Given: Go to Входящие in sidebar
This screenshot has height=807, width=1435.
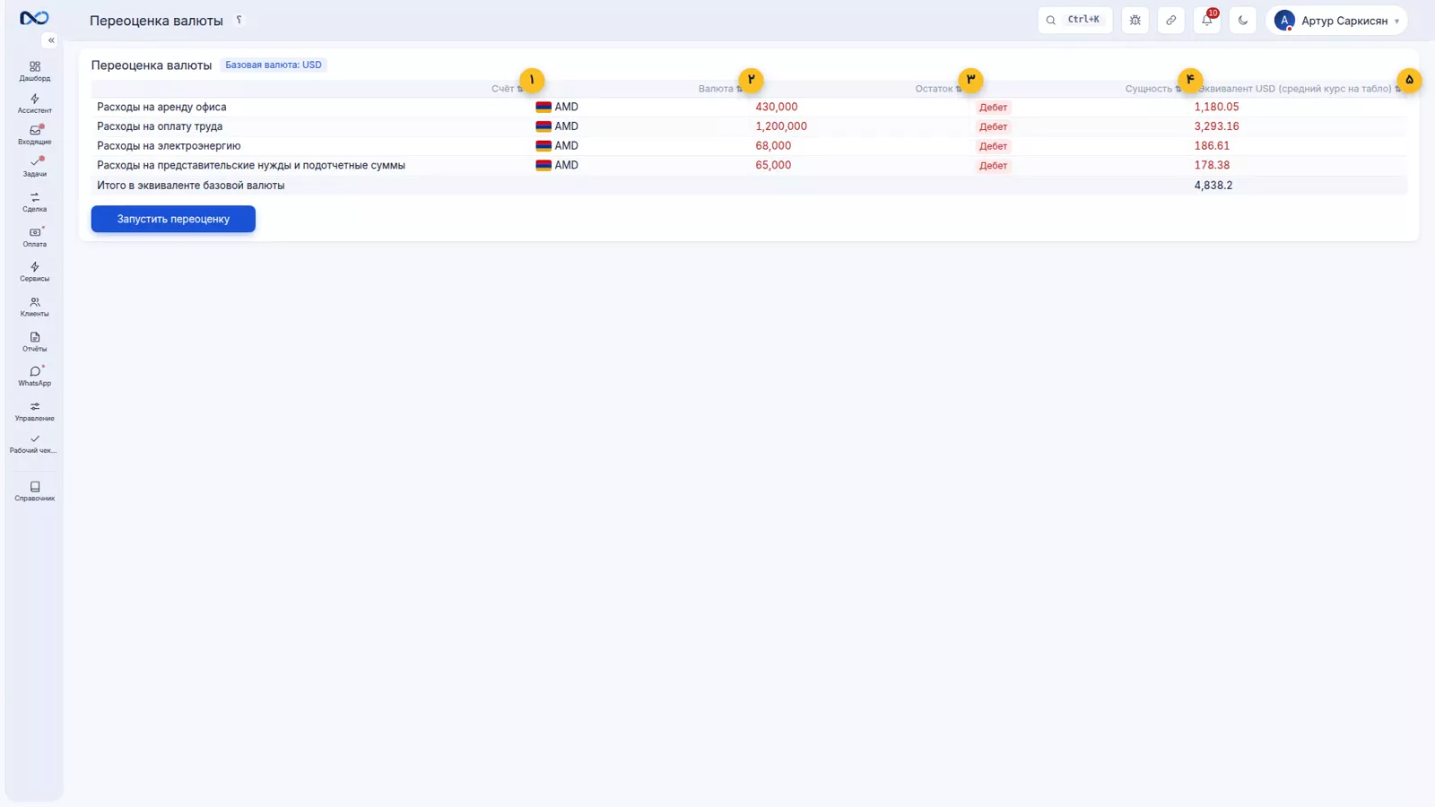Looking at the screenshot, I should click(x=34, y=134).
